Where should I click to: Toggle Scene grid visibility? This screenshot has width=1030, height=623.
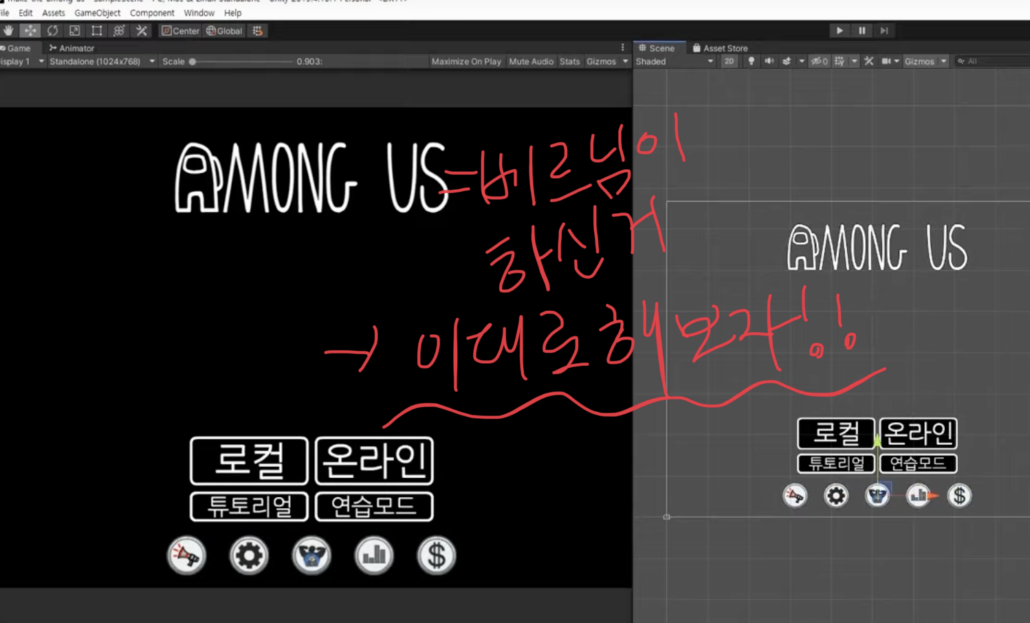(x=840, y=61)
